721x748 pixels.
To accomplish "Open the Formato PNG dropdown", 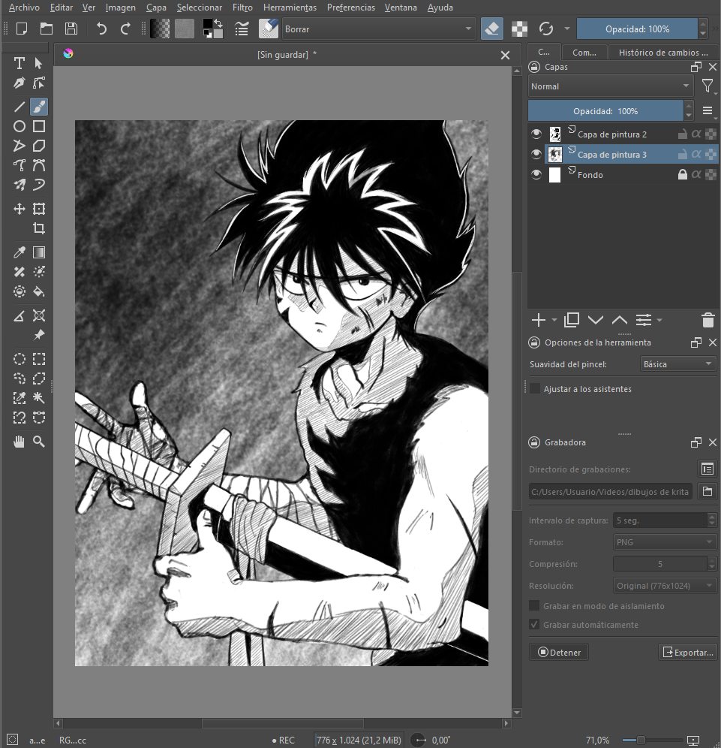I will (664, 542).
